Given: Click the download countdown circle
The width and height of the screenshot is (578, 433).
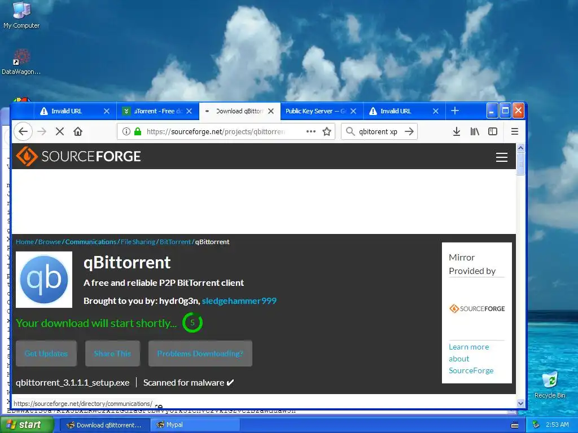Looking at the screenshot, I should point(192,322).
